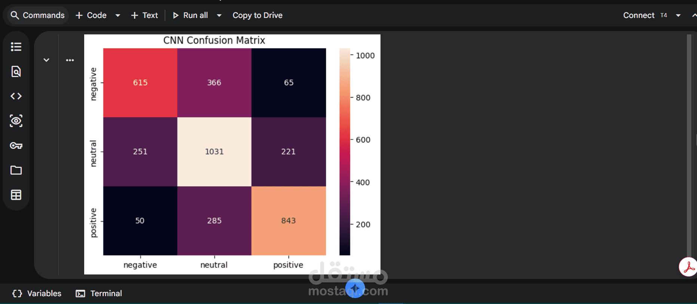This screenshot has height=304, width=697.
Task: Click the 65 cell in the matrix
Action: pos(288,83)
